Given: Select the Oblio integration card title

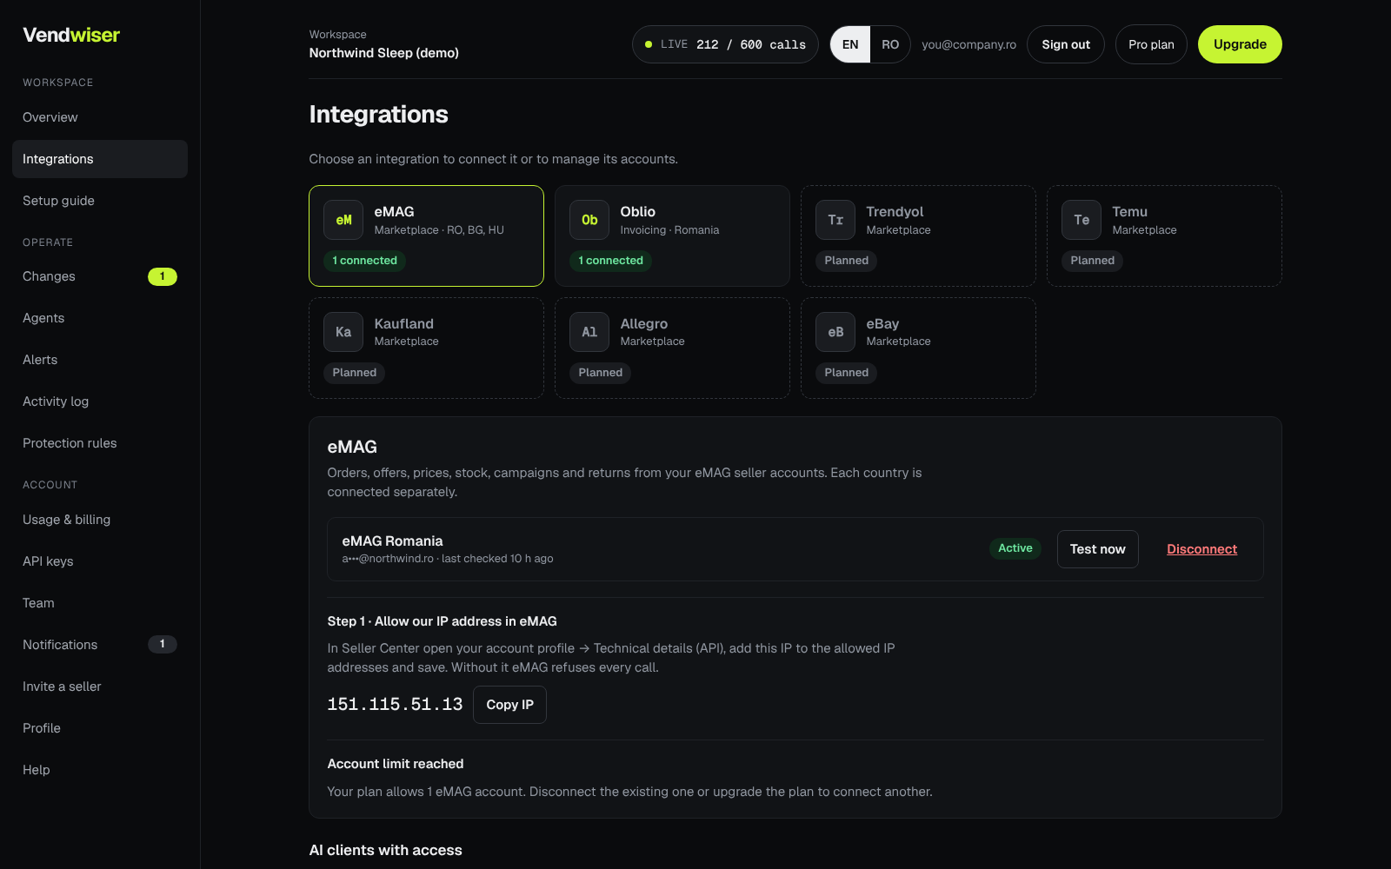Looking at the screenshot, I should (637, 212).
